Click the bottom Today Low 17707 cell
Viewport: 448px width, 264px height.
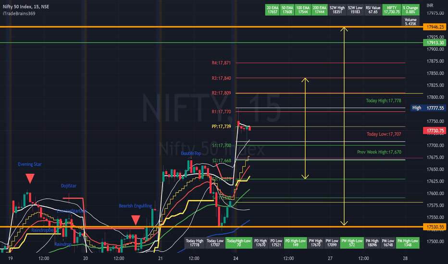click(215, 243)
